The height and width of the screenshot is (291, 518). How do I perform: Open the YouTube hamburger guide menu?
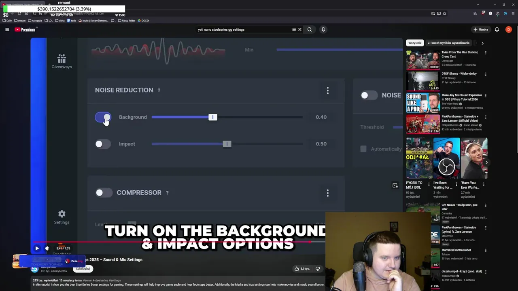pyautogui.click(x=7, y=30)
